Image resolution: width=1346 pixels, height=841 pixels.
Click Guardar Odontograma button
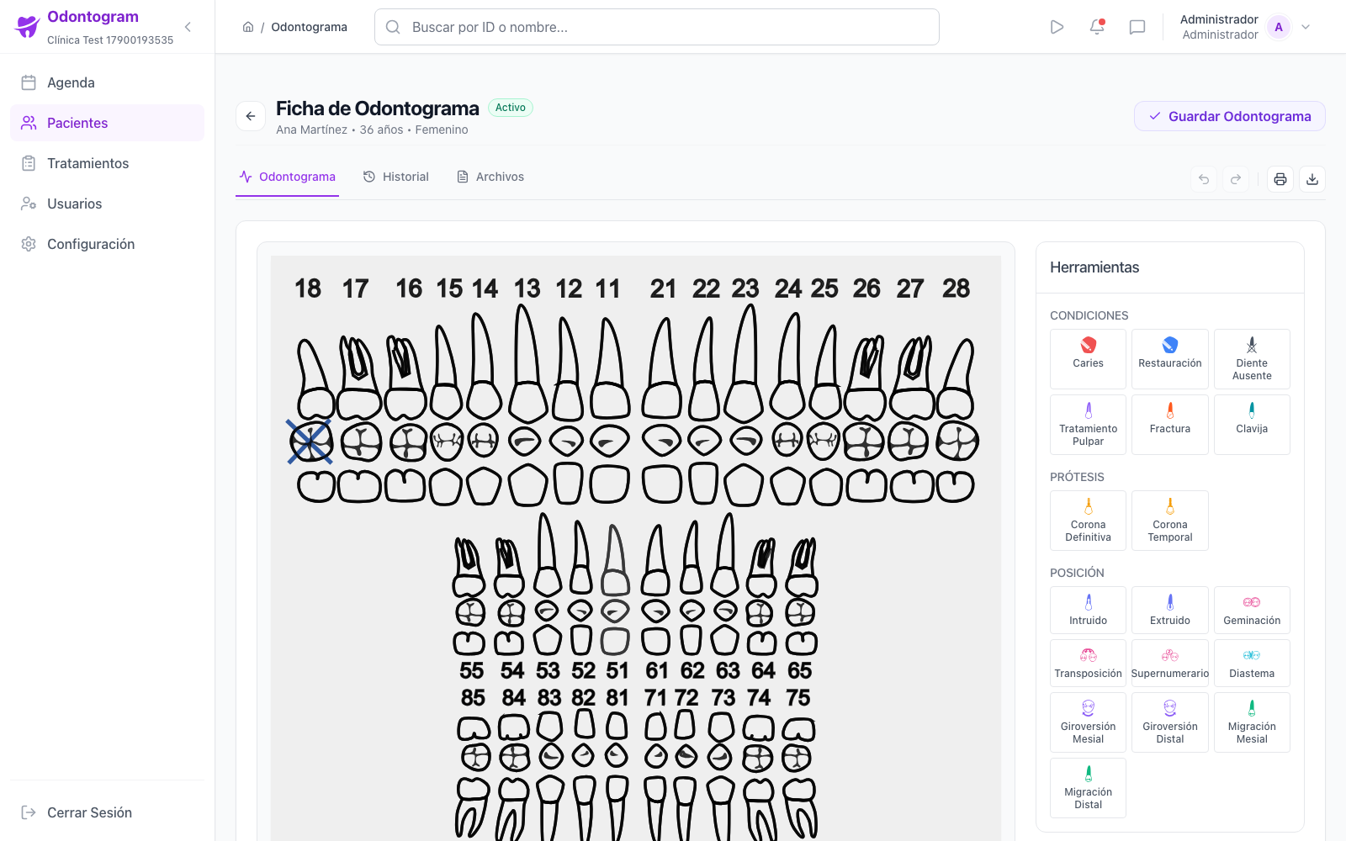click(x=1230, y=116)
